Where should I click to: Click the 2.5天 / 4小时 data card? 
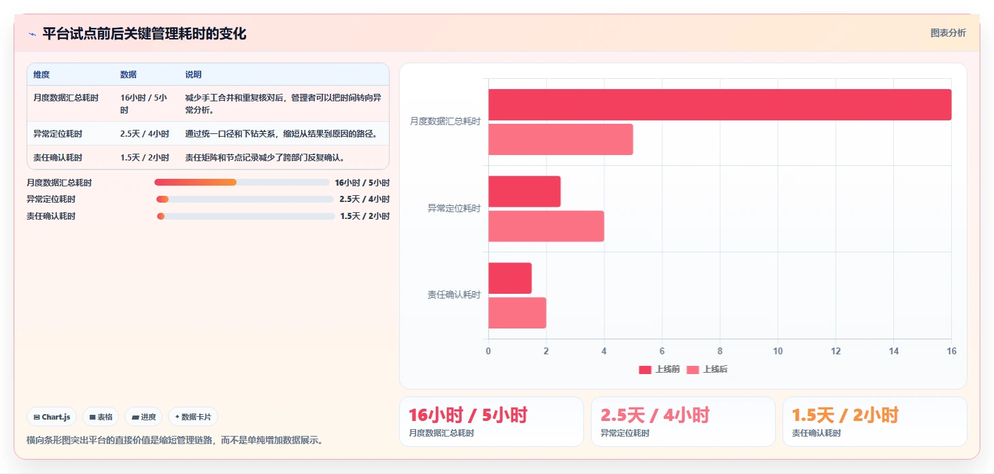683,422
